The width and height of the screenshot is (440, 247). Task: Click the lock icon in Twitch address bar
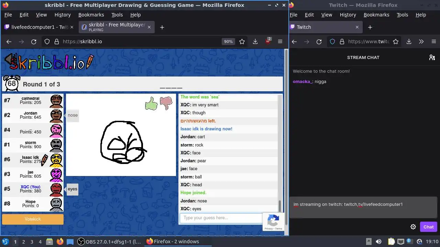(342, 42)
